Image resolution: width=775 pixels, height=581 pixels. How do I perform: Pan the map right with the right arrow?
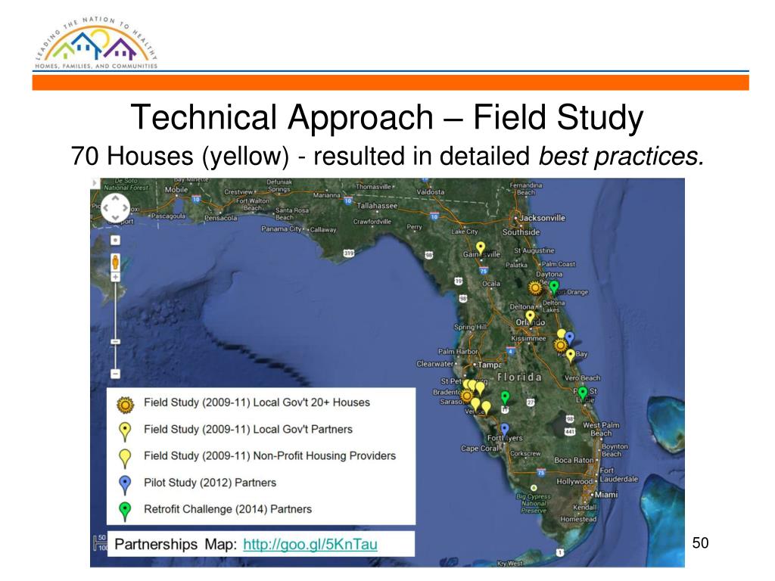[125, 208]
